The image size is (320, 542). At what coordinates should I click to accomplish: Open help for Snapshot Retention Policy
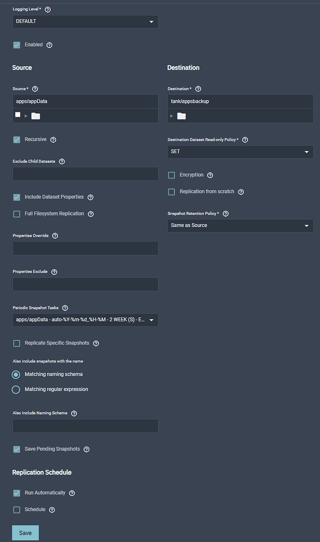pos(225,214)
